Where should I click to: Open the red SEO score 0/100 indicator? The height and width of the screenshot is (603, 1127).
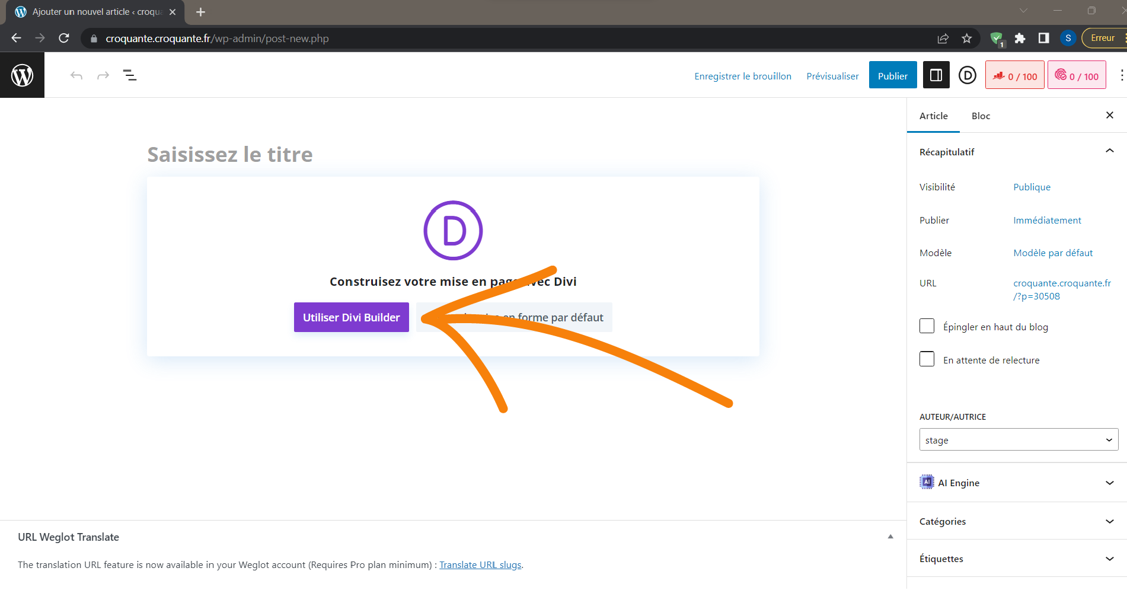point(1014,75)
